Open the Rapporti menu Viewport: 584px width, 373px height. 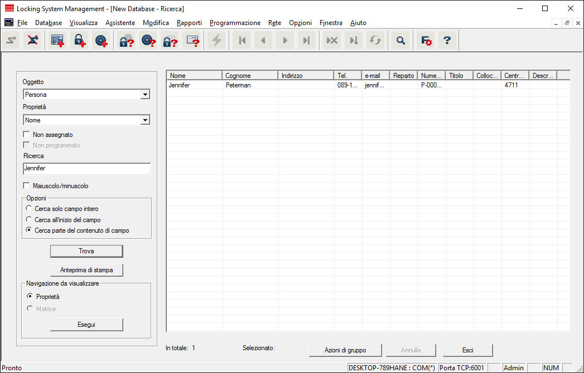pos(189,23)
